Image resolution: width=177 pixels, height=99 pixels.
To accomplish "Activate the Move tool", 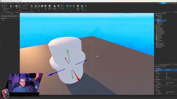I will coord(14,7).
